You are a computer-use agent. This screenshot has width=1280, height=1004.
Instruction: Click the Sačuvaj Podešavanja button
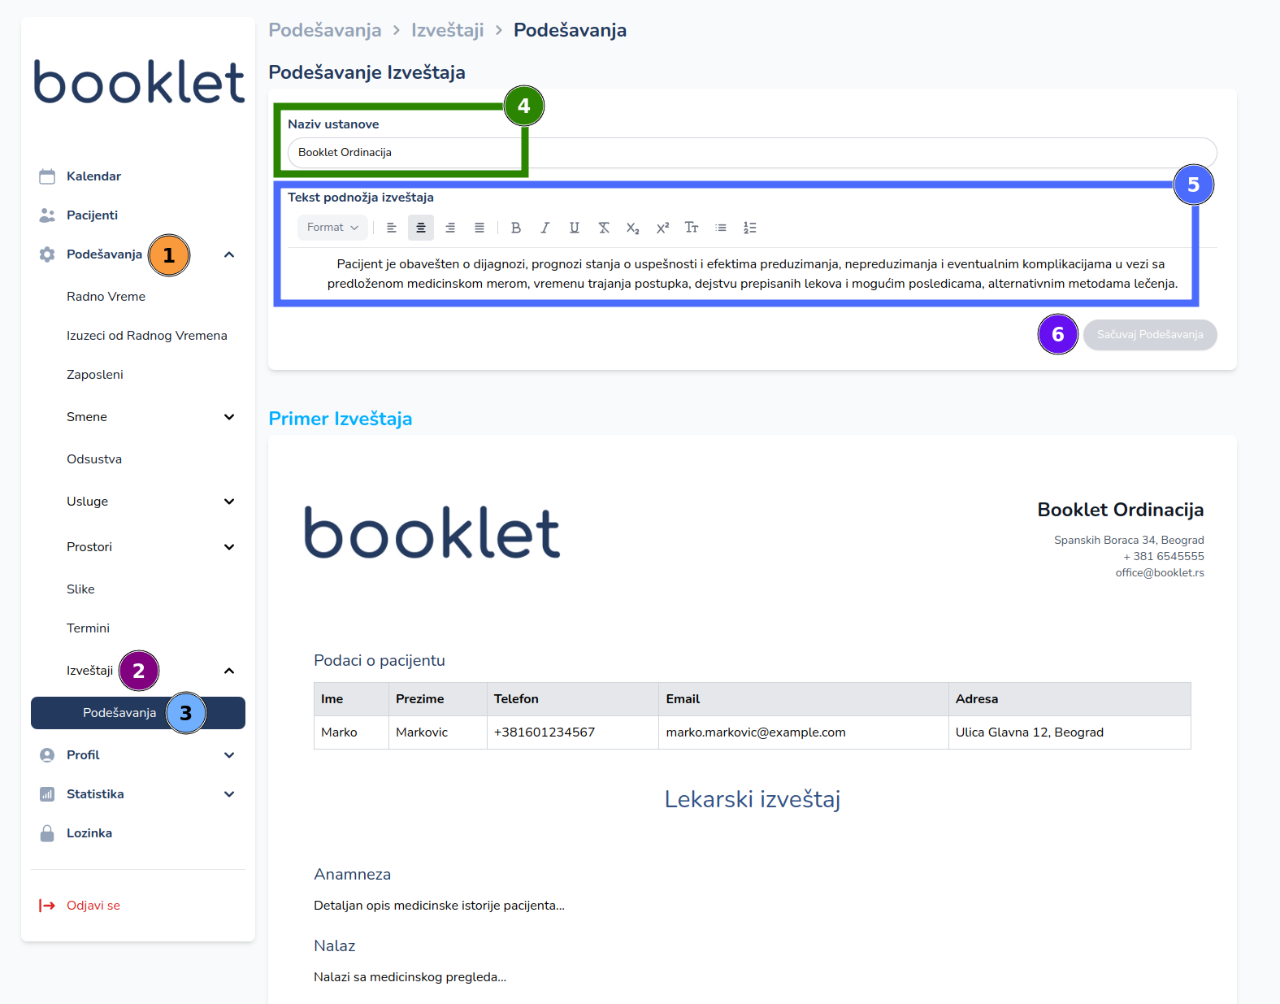click(1149, 335)
